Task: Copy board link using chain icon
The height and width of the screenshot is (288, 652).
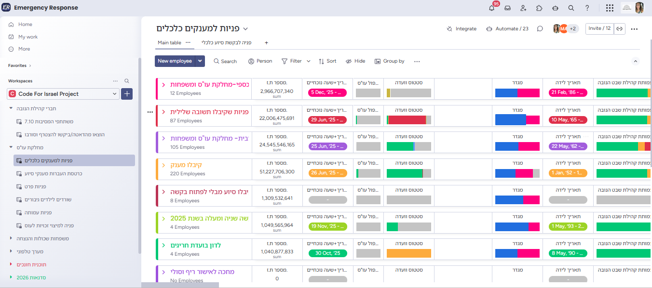Action: pos(620,29)
